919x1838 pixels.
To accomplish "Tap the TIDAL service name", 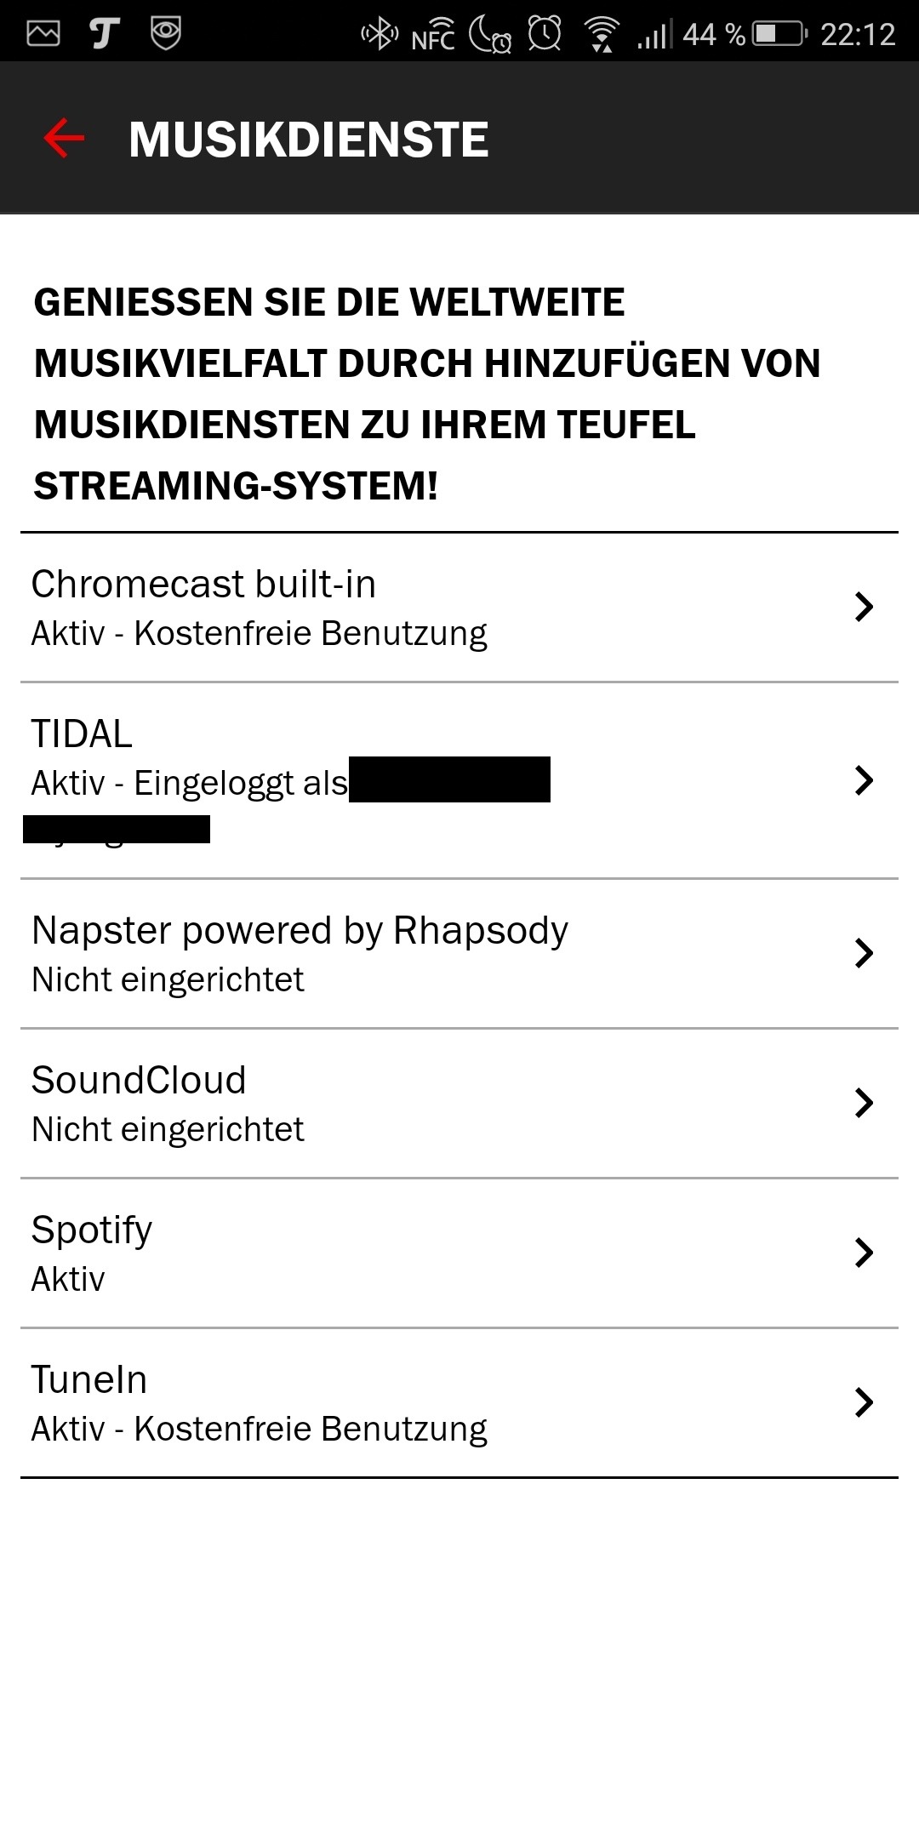I will [82, 733].
